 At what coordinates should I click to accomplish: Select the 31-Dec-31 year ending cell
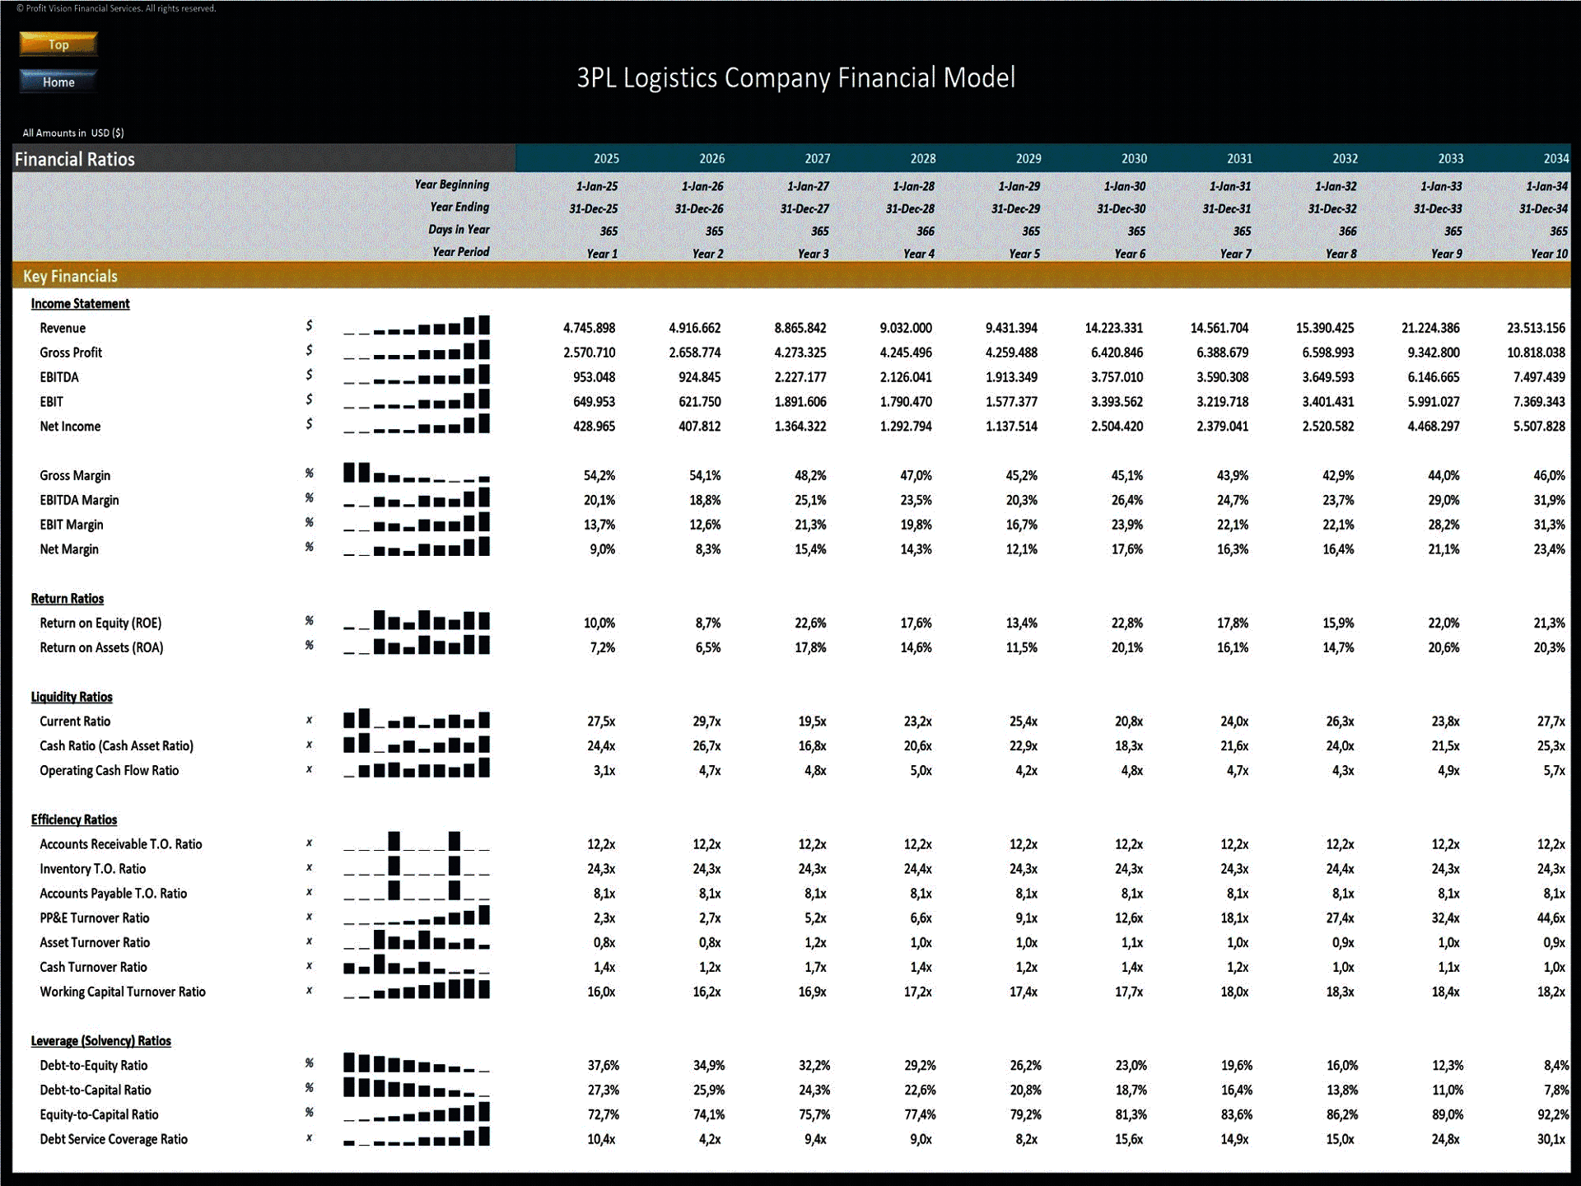click(1226, 209)
